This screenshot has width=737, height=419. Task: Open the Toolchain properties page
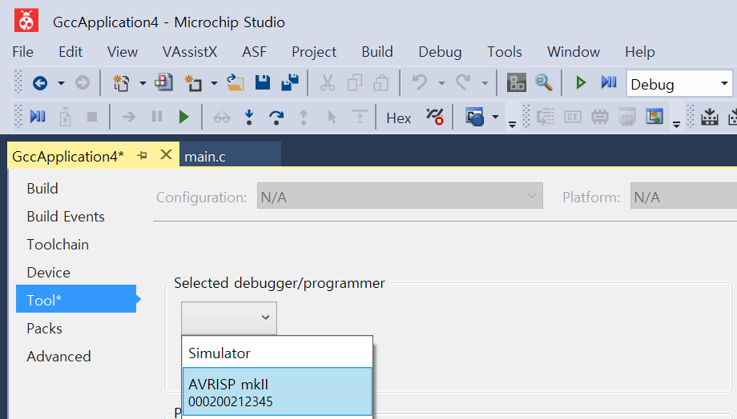(58, 245)
